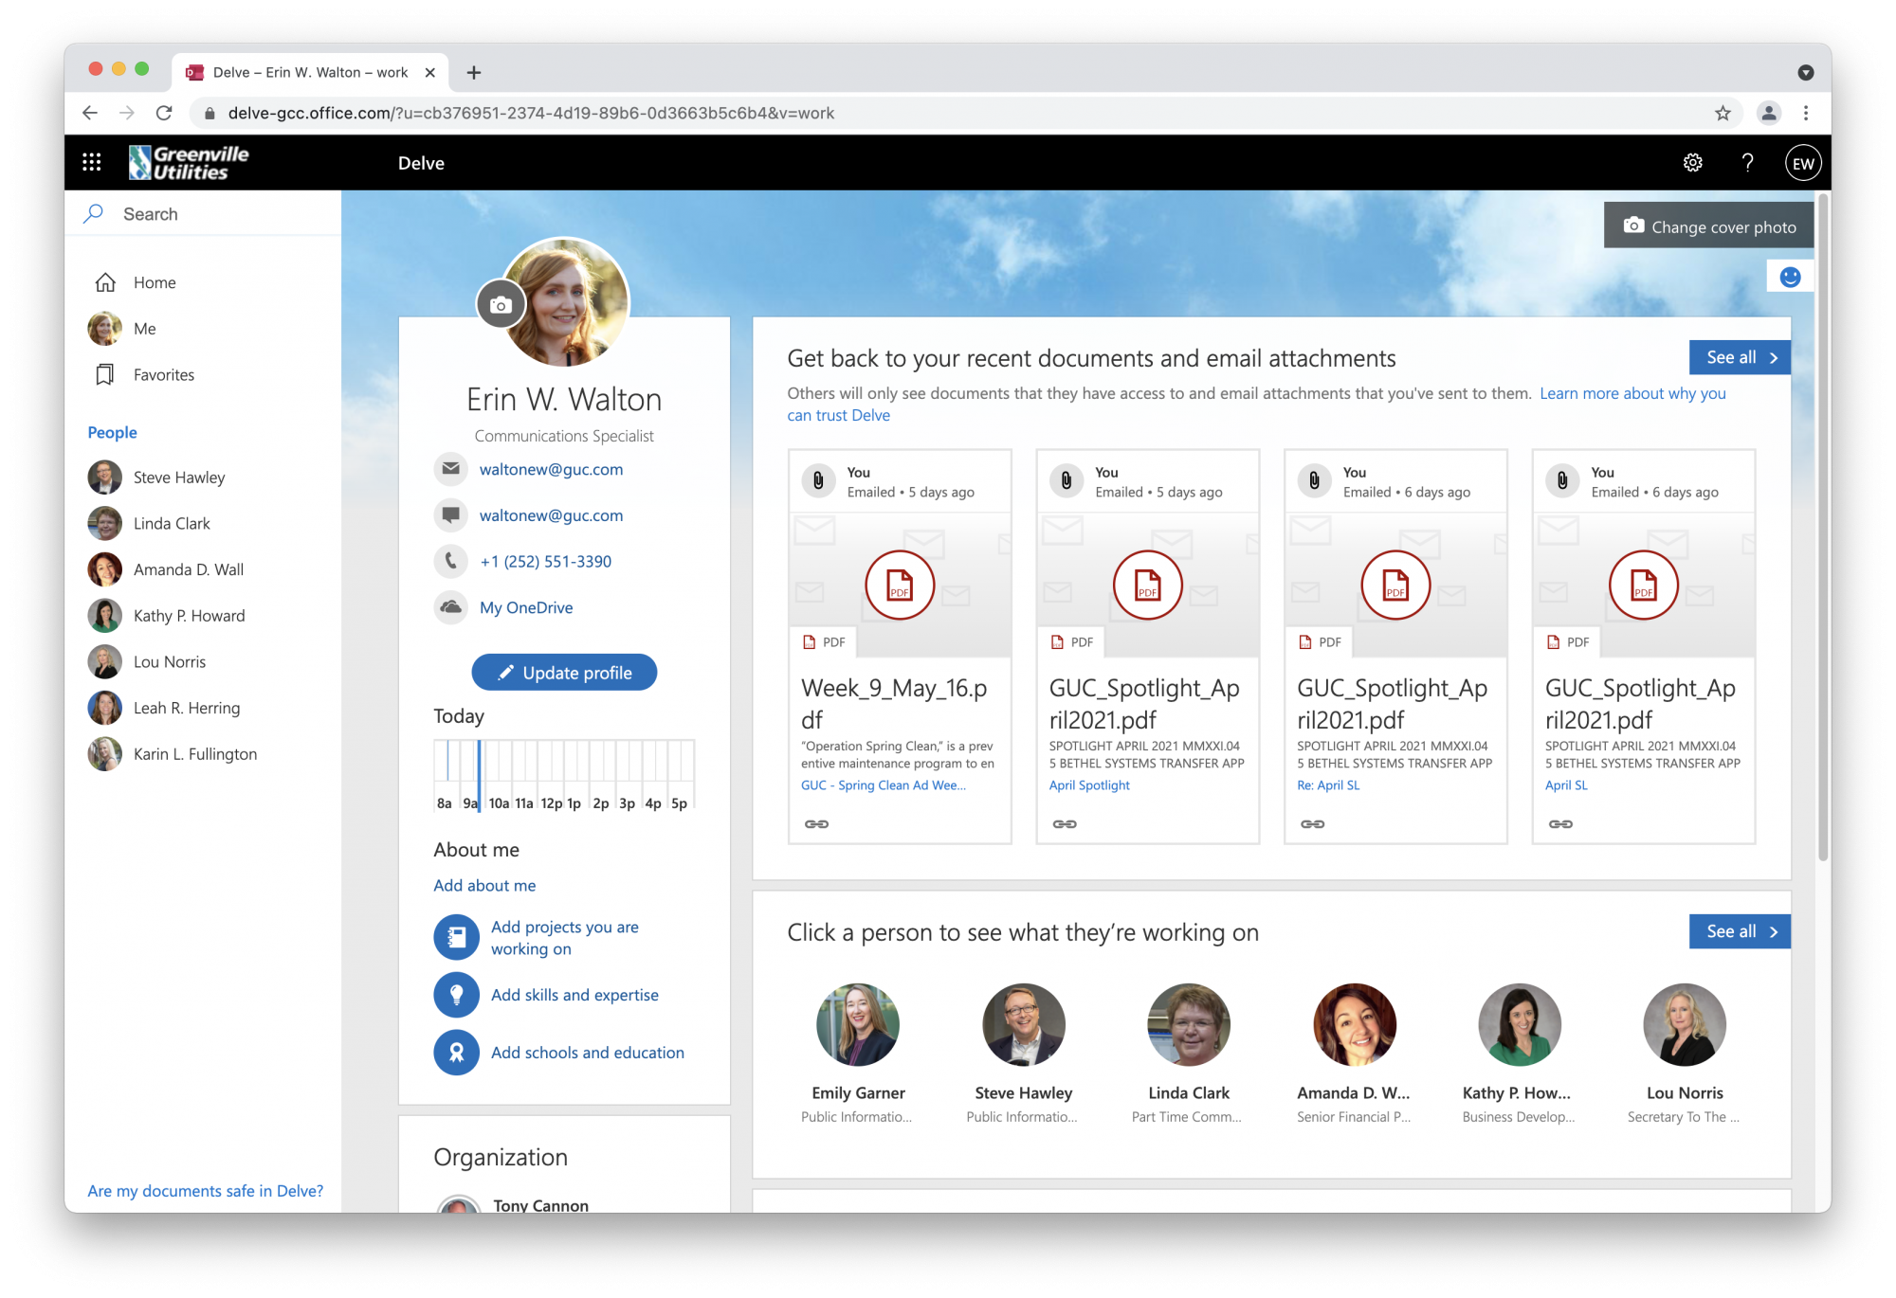Click the chat bubble icon beside waltonew@guc.com
The height and width of the screenshot is (1298, 1896).
tap(451, 515)
